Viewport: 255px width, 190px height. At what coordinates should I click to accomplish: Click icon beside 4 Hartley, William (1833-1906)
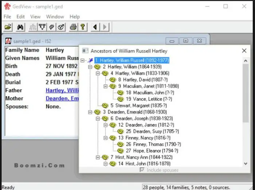[x=105, y=73]
